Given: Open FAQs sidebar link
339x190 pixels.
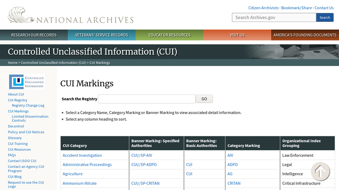Looking at the screenshot, I should (12, 155).
